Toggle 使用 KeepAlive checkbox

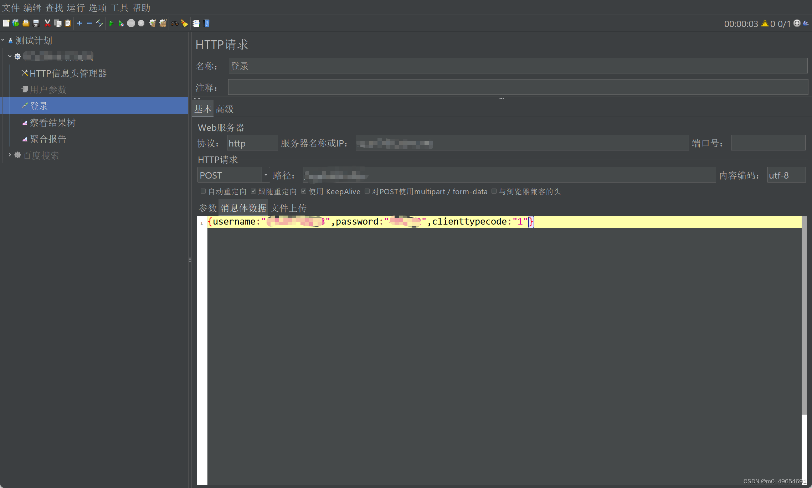pos(304,191)
